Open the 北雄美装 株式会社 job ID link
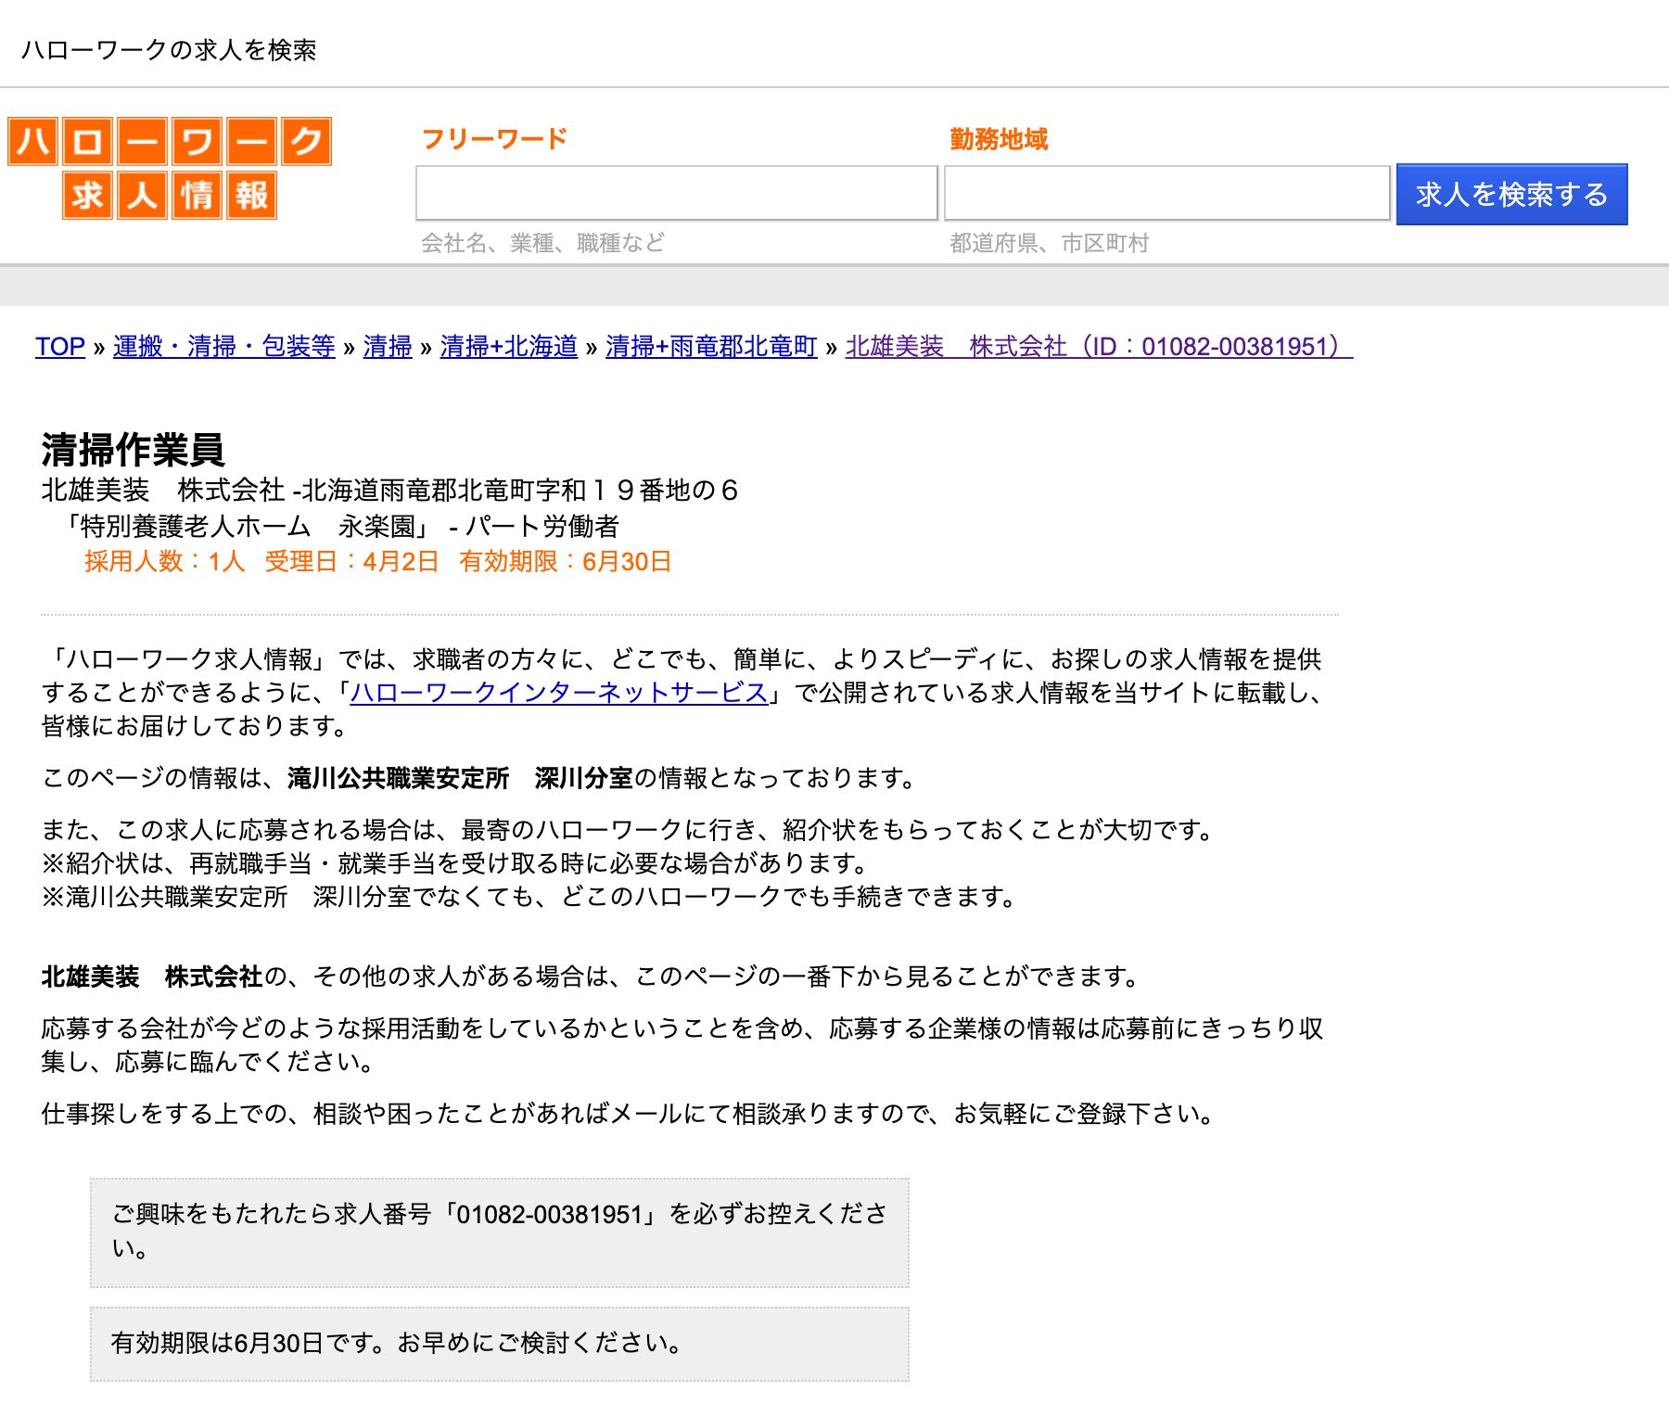 tap(1094, 348)
